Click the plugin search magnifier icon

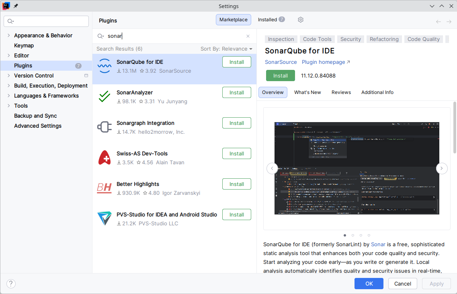click(x=100, y=36)
